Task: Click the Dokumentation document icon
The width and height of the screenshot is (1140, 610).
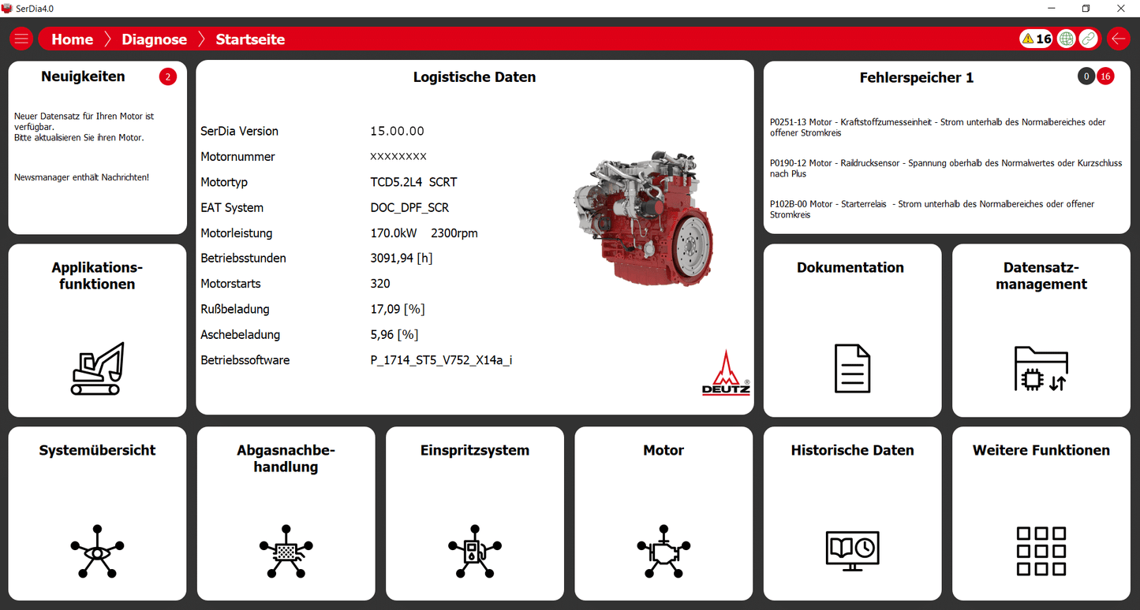Action: point(851,366)
